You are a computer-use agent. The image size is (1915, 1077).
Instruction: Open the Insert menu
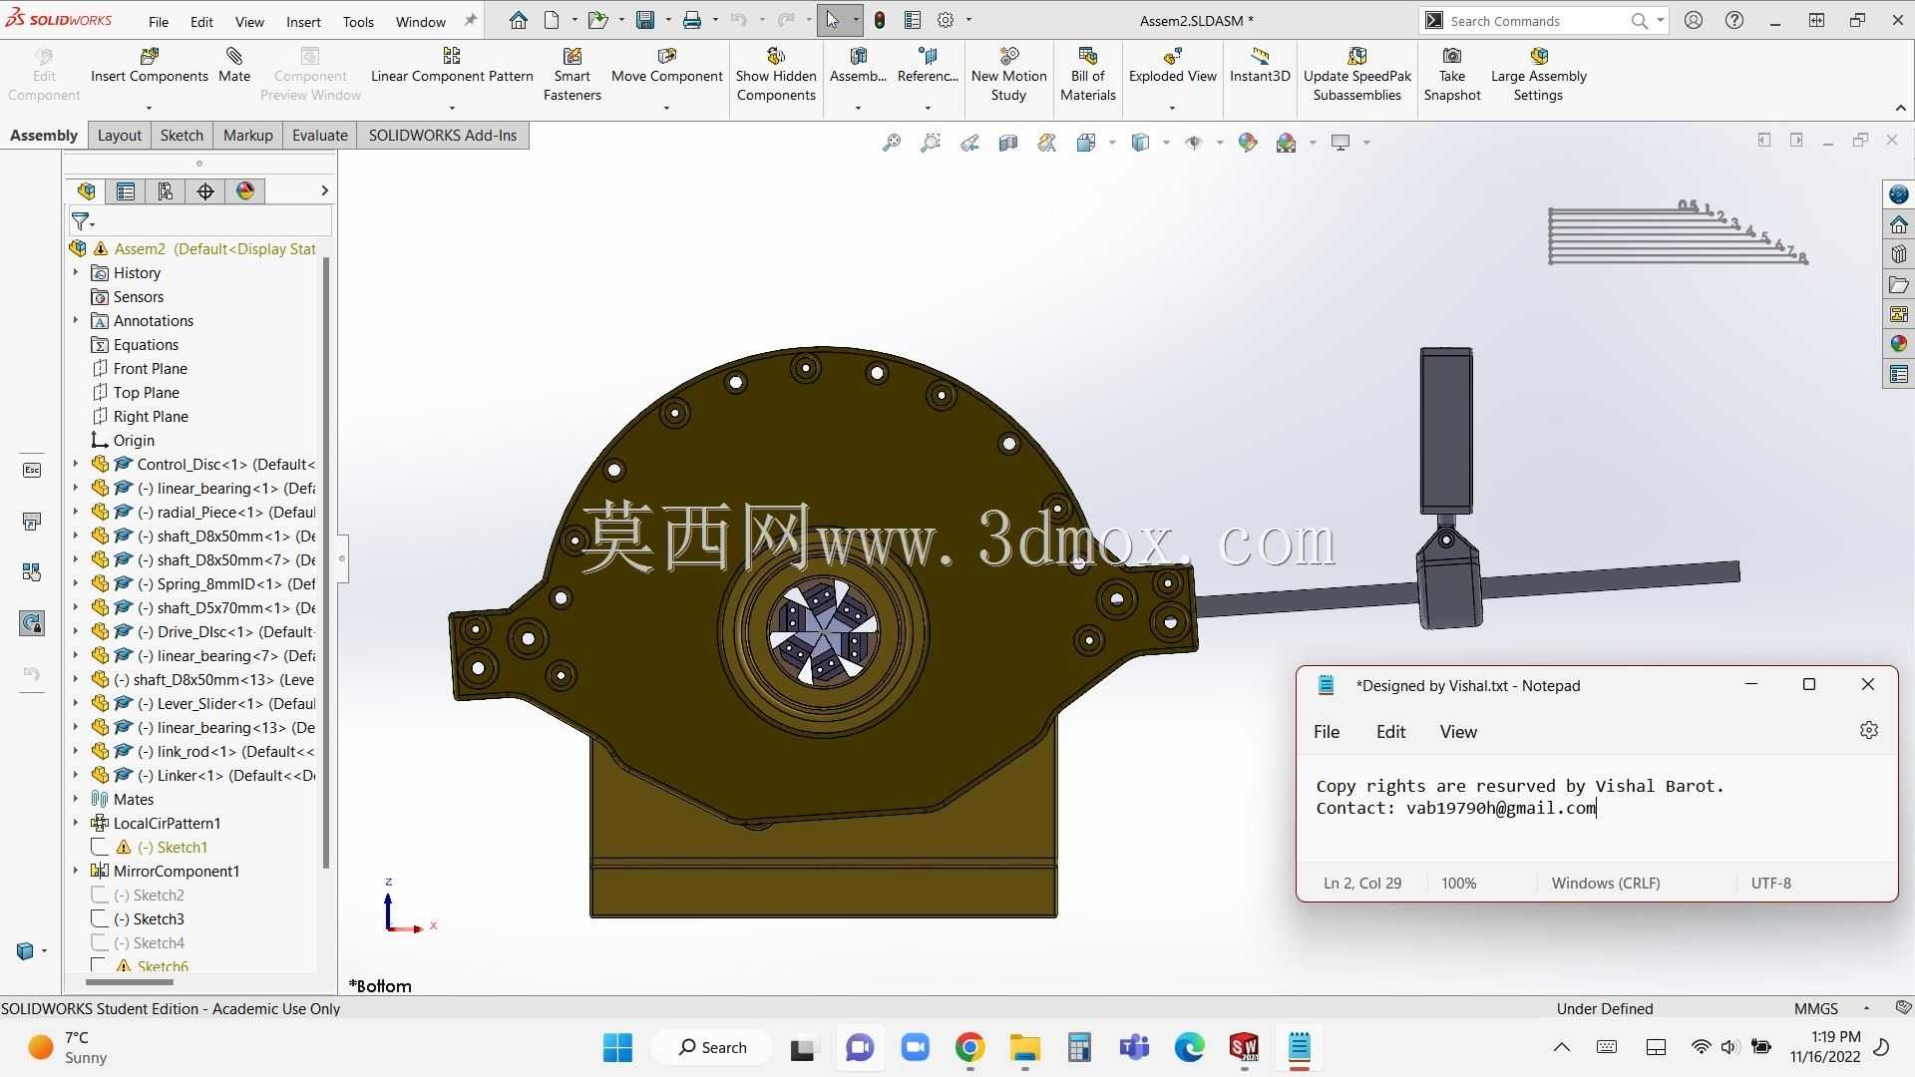[303, 21]
